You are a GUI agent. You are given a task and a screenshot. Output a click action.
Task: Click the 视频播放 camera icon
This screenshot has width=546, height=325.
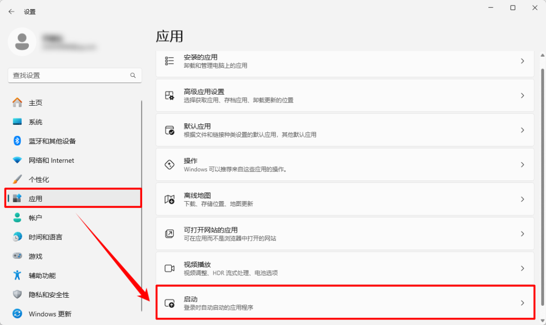click(x=169, y=268)
